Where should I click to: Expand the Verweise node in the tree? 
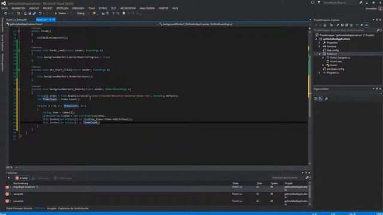coord(320,47)
